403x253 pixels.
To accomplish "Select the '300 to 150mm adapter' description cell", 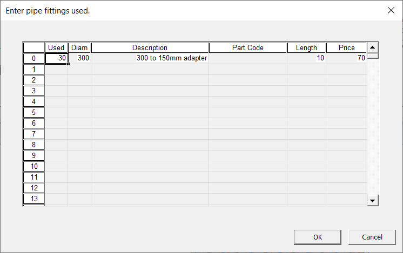I will point(150,58).
